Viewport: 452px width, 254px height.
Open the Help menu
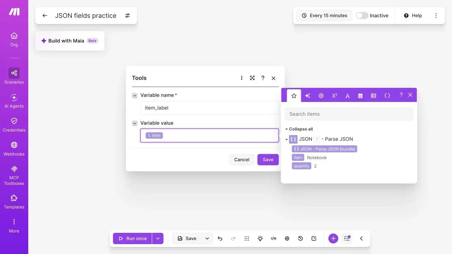click(x=413, y=16)
